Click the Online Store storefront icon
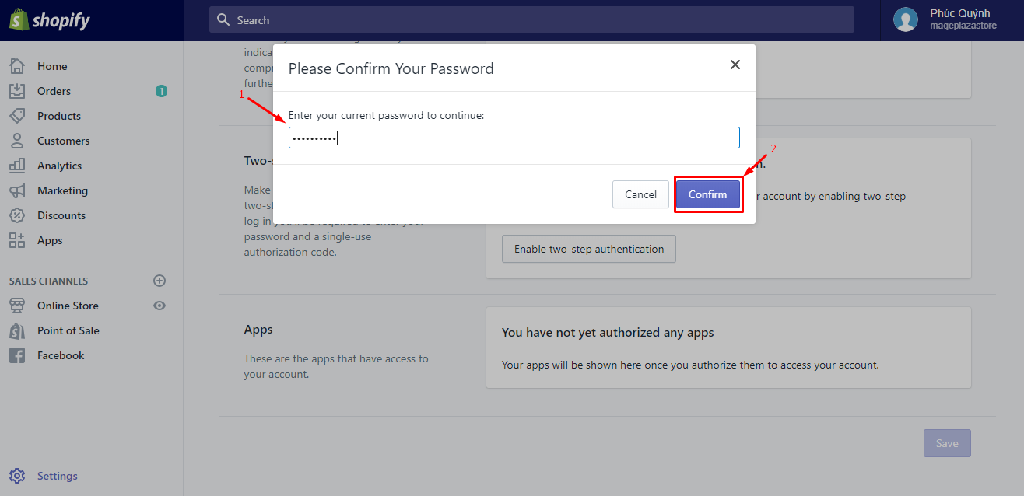The height and width of the screenshot is (496, 1024). click(17, 306)
